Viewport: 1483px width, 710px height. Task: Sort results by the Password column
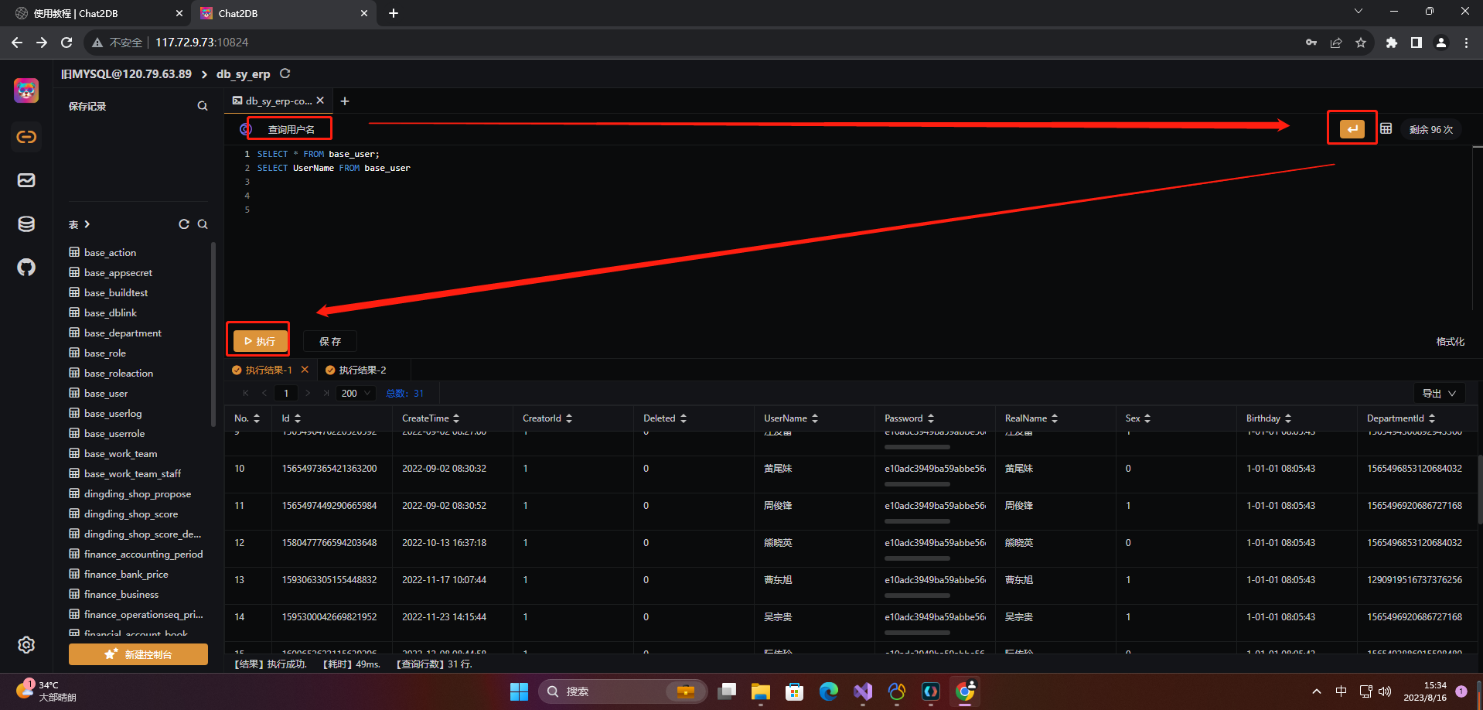pos(931,418)
